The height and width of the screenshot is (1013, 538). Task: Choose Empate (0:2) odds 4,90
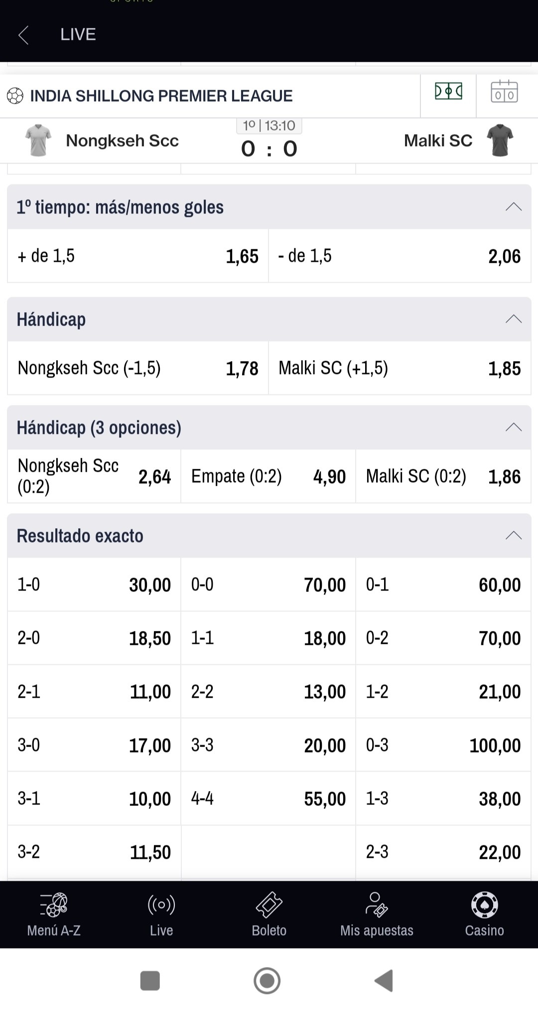(x=268, y=476)
